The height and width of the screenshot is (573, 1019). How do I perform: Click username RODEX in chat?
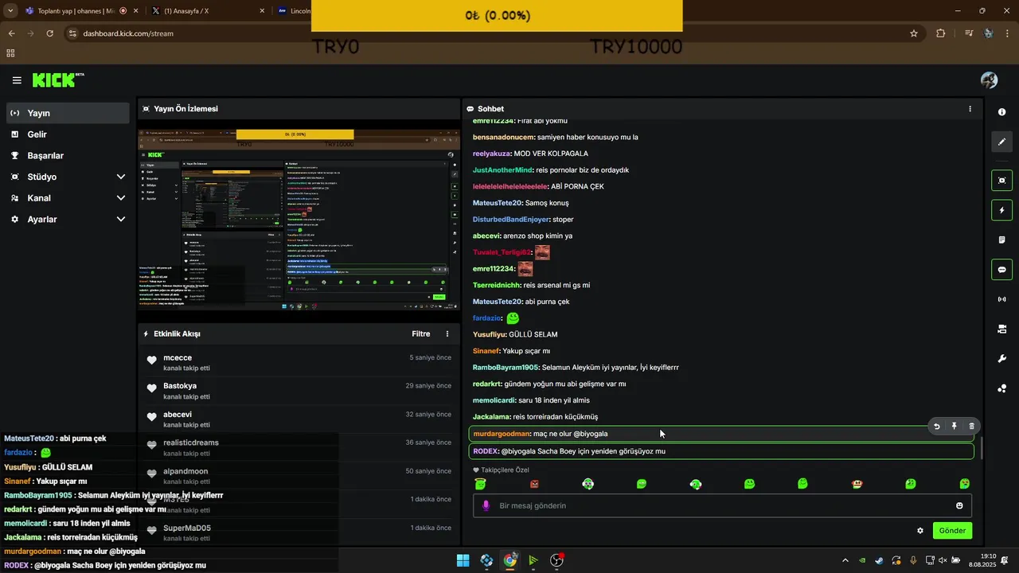pyautogui.click(x=486, y=451)
